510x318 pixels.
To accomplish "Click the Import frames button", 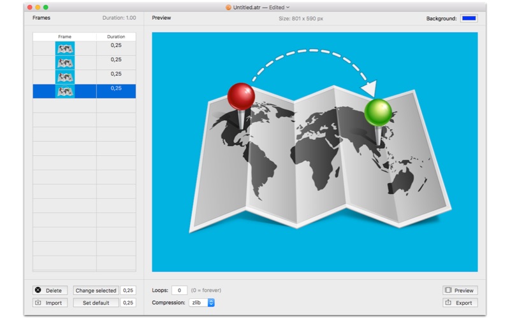I will click(x=50, y=303).
